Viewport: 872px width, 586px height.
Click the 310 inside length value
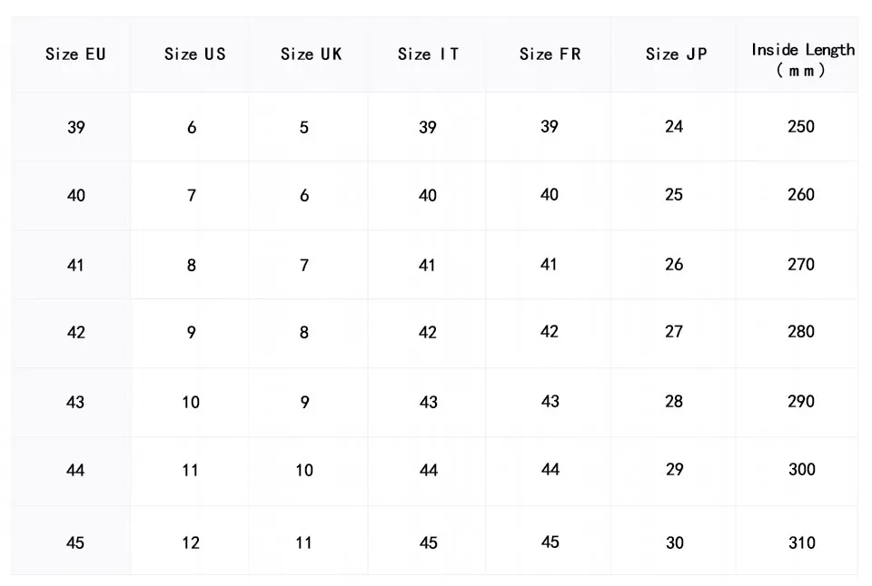801,542
